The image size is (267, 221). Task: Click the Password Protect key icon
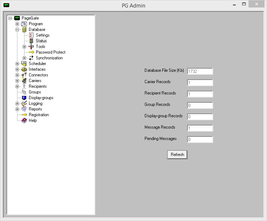[x=31, y=52]
